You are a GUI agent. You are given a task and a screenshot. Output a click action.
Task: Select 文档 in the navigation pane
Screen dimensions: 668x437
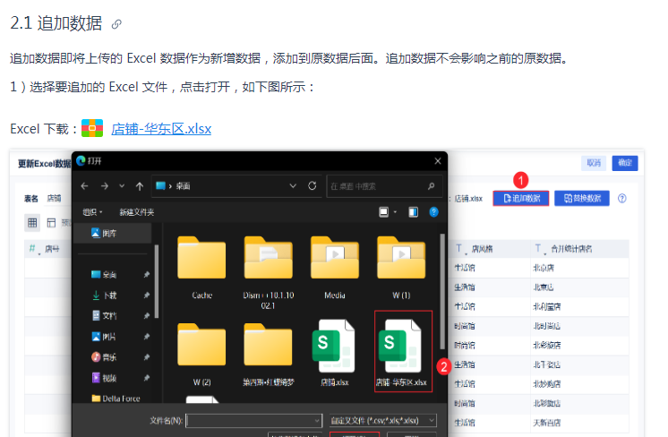105,315
